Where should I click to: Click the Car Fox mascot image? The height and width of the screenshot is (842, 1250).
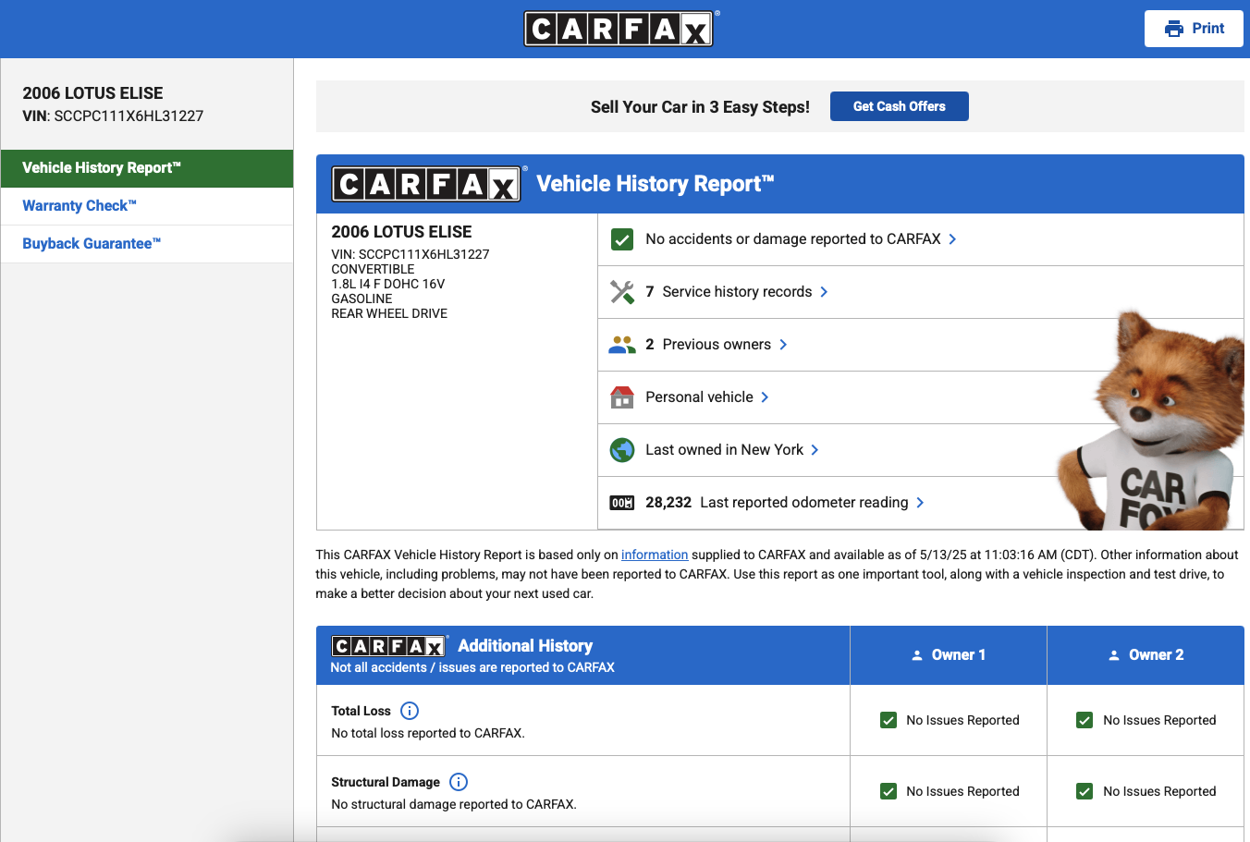pyautogui.click(x=1152, y=421)
